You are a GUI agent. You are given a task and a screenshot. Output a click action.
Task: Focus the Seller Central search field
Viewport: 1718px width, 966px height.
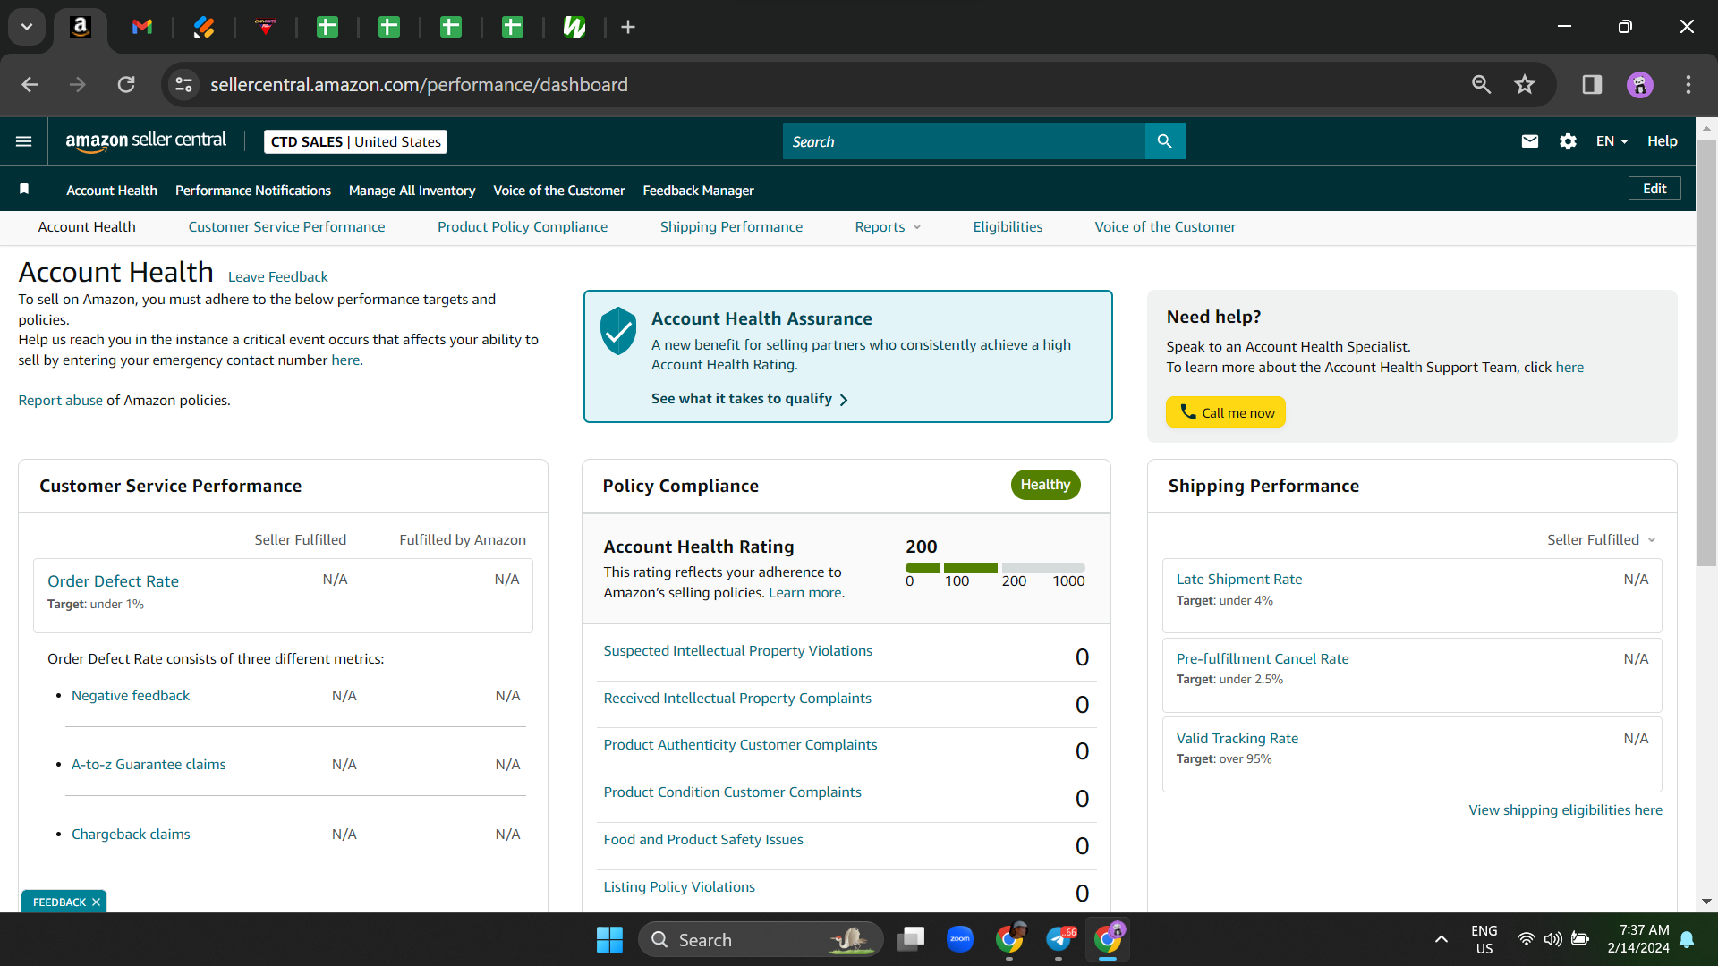click(964, 141)
